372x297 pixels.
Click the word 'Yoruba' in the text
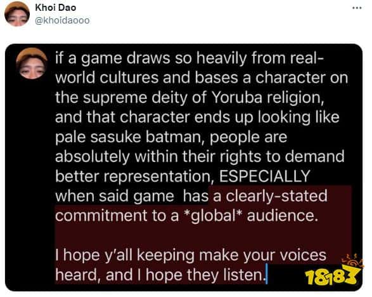pos(236,98)
